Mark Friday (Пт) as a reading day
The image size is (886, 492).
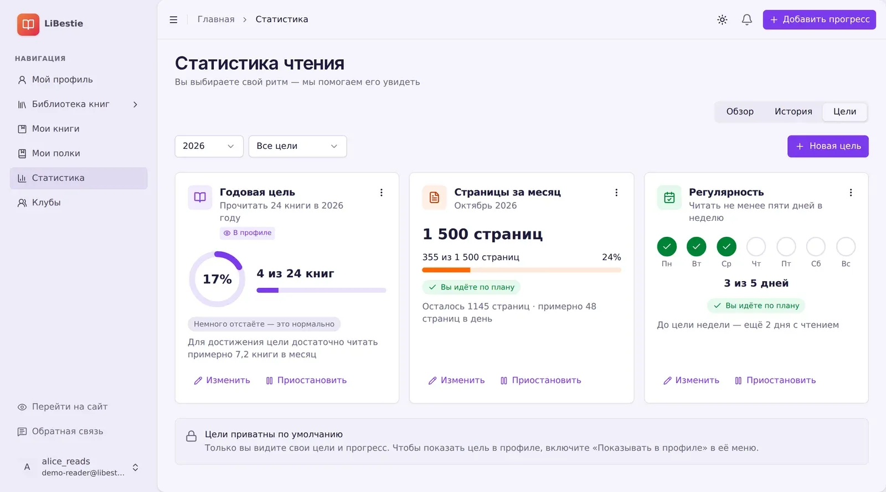click(x=786, y=247)
